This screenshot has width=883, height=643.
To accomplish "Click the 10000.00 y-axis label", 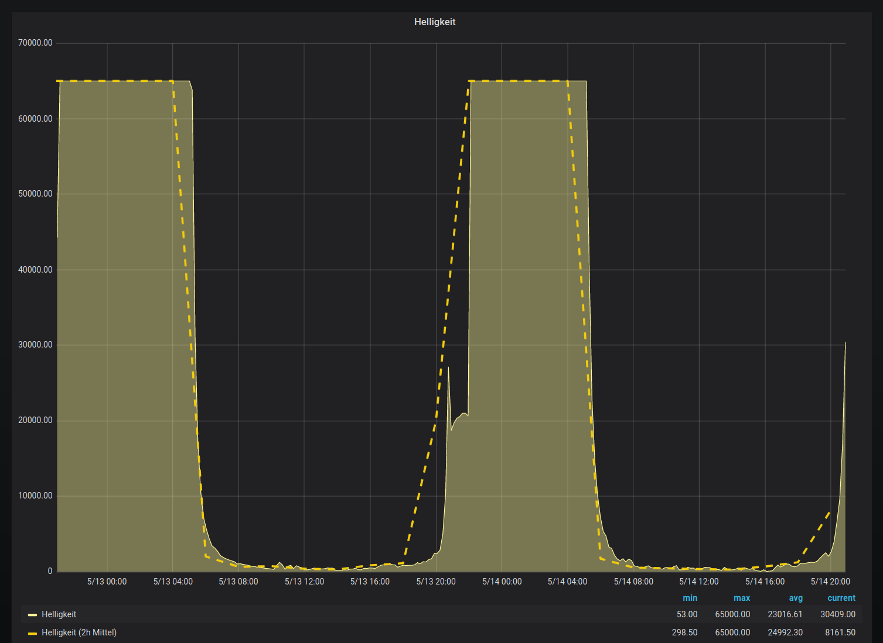I will pyautogui.click(x=35, y=496).
